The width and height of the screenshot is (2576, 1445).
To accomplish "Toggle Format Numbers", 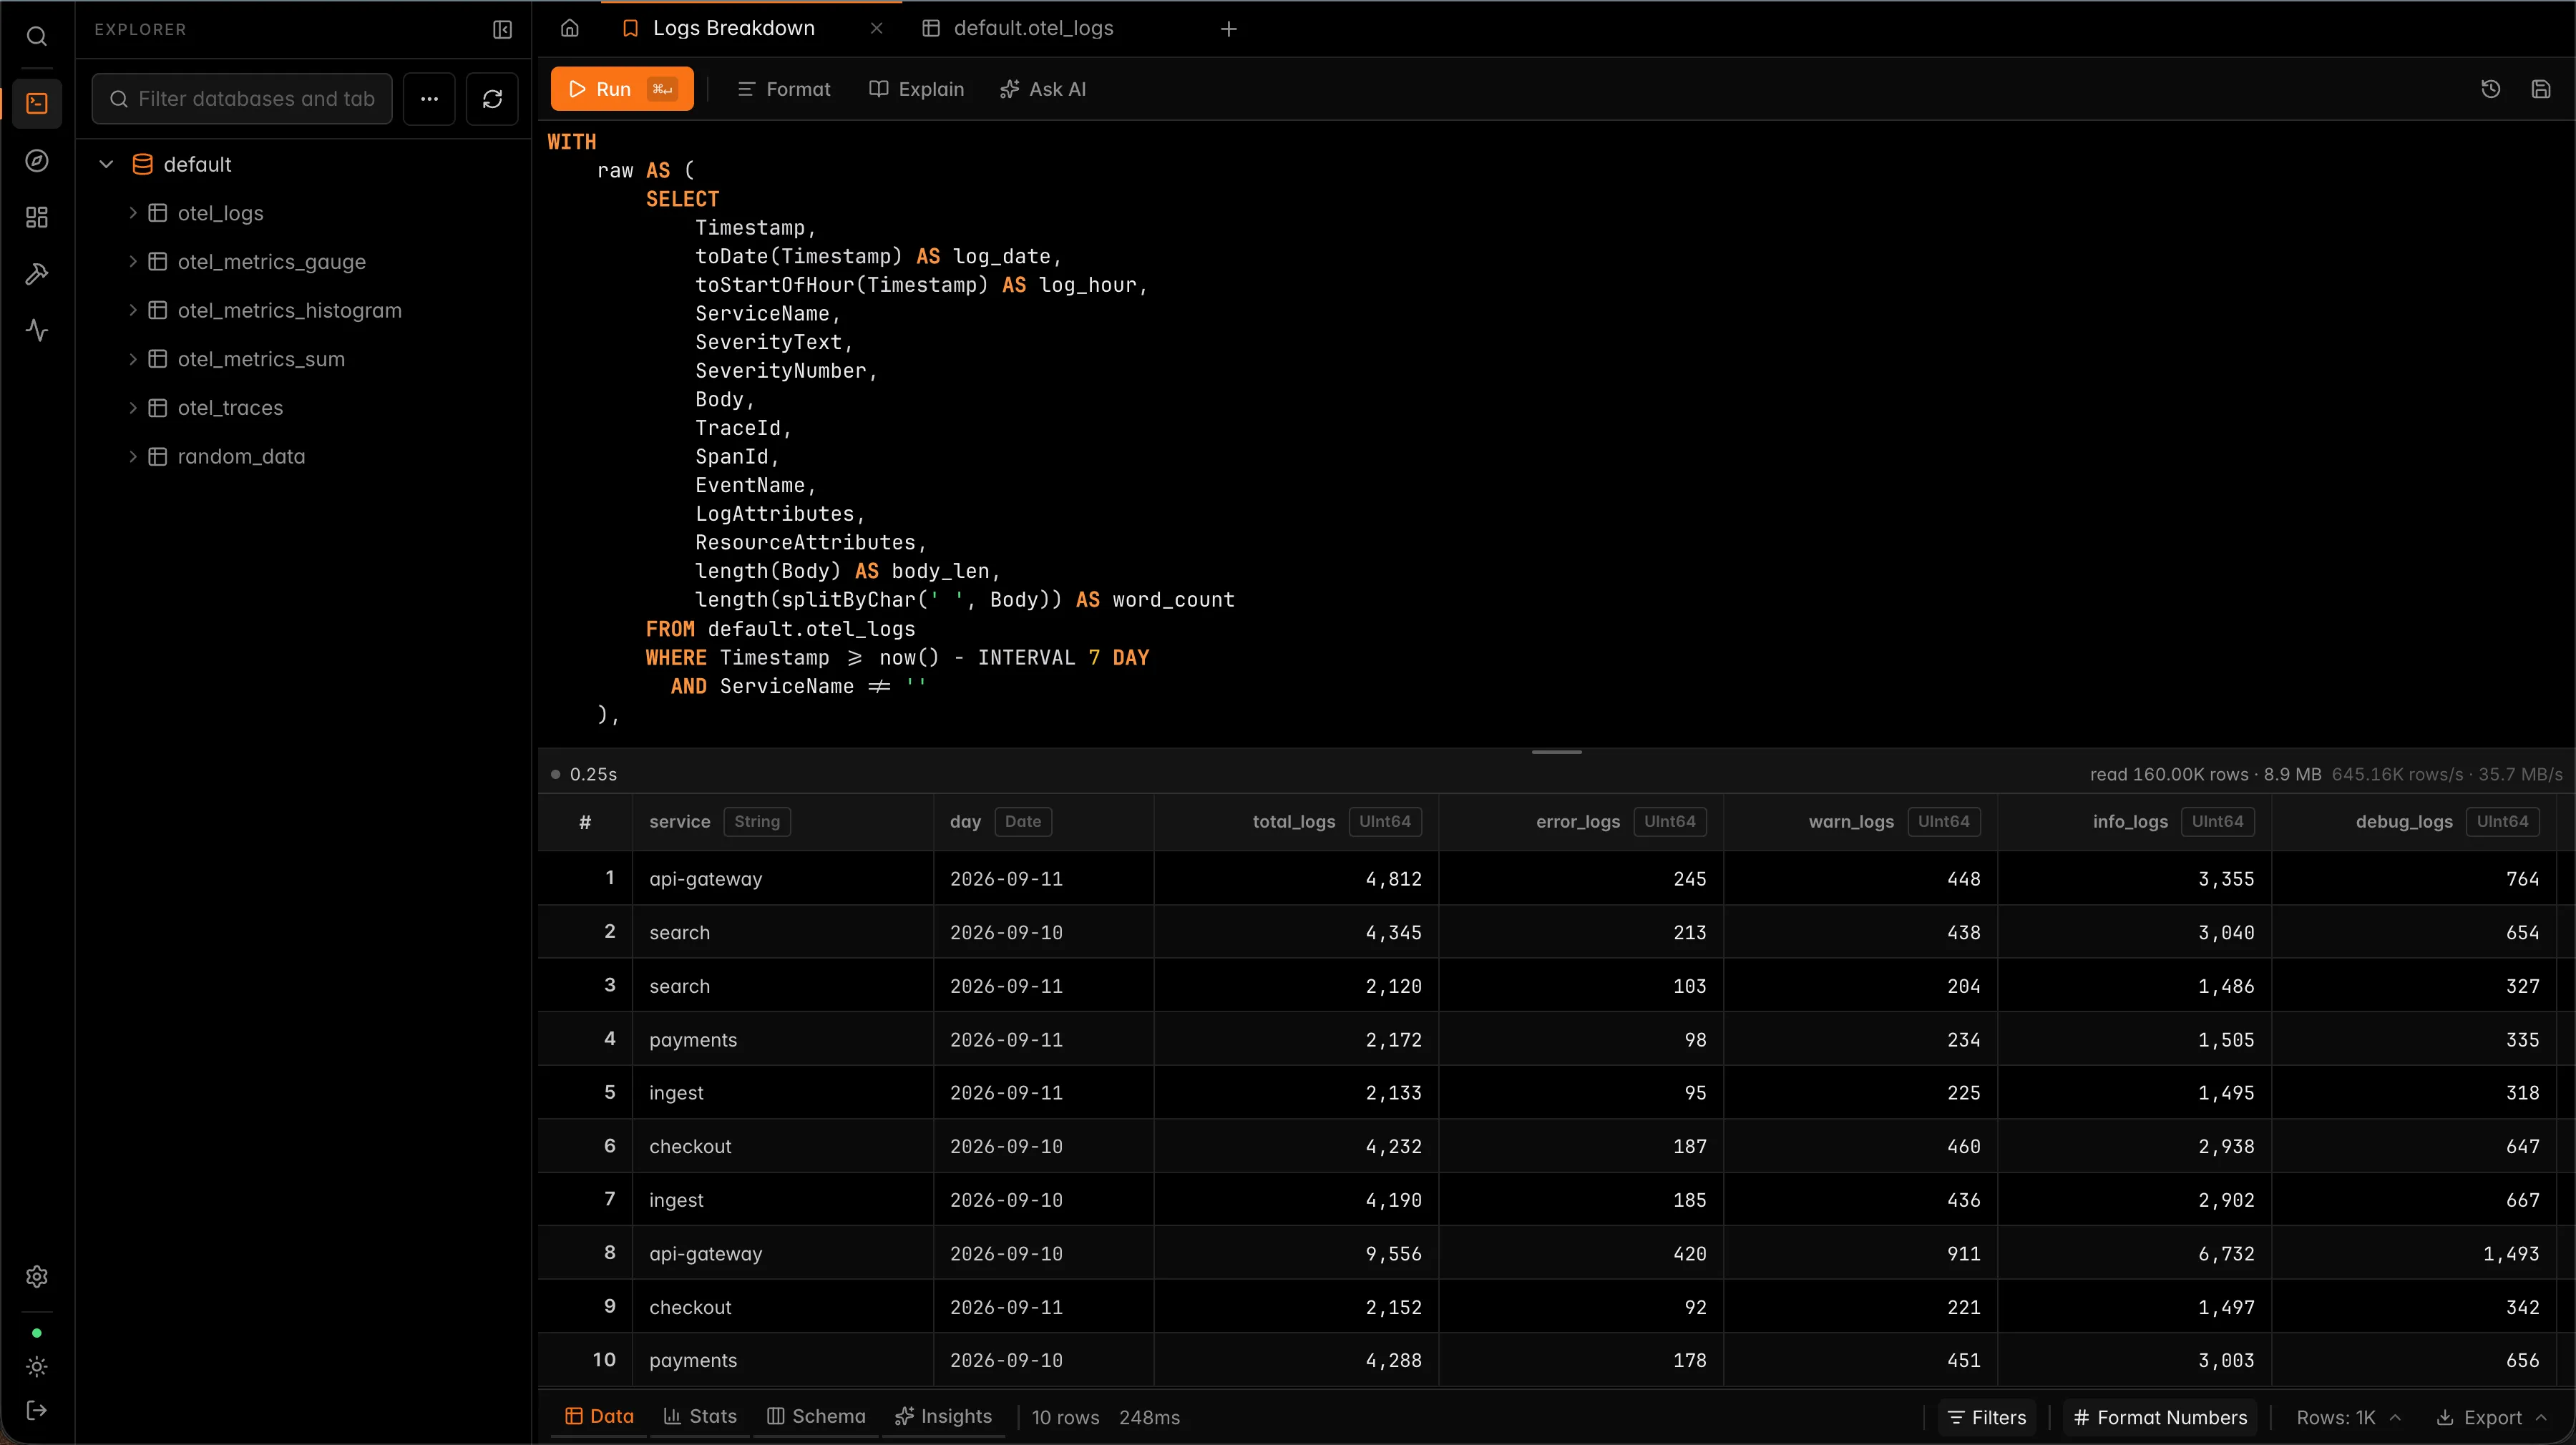I will click(x=2160, y=1417).
